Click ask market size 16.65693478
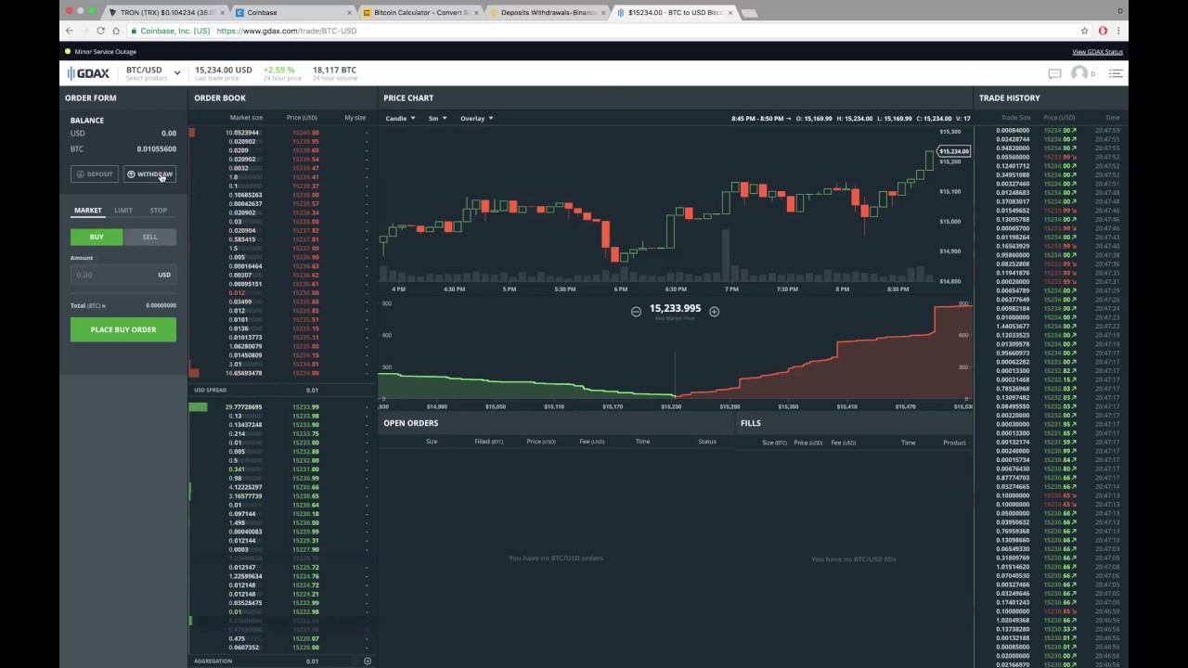 243,373
